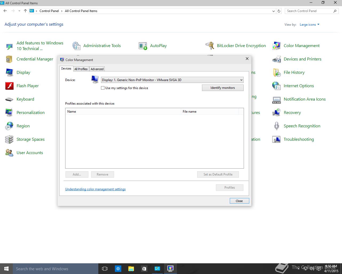Open Speech Recognition microphone icon
The width and height of the screenshot is (342, 274).
[x=277, y=126]
